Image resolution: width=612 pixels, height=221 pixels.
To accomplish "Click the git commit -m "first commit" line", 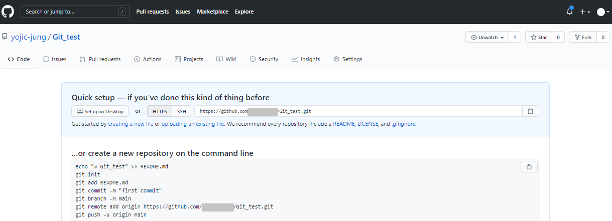I will (118, 190).
